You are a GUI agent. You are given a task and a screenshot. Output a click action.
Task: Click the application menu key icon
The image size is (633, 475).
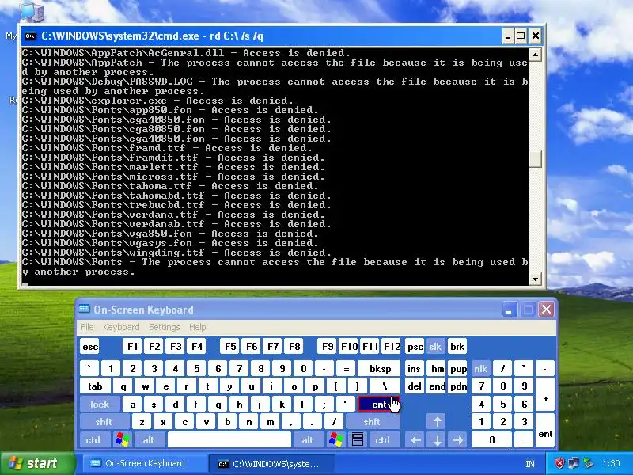pos(358,439)
